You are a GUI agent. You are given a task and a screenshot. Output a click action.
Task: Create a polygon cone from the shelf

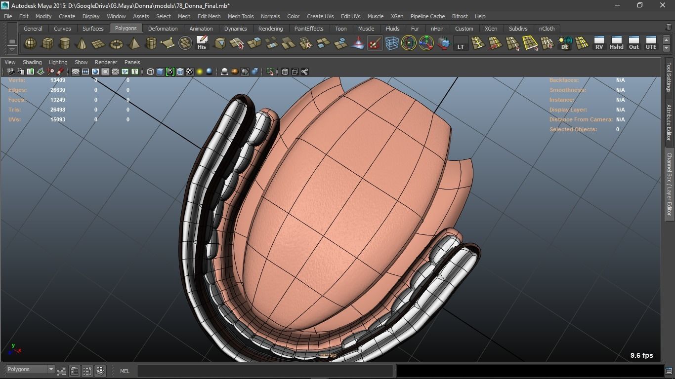[x=82, y=43]
